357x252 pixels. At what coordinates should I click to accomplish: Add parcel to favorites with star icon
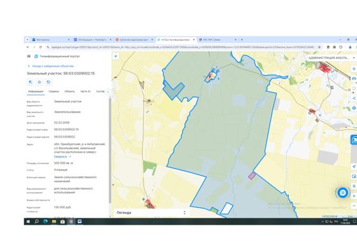(40, 82)
